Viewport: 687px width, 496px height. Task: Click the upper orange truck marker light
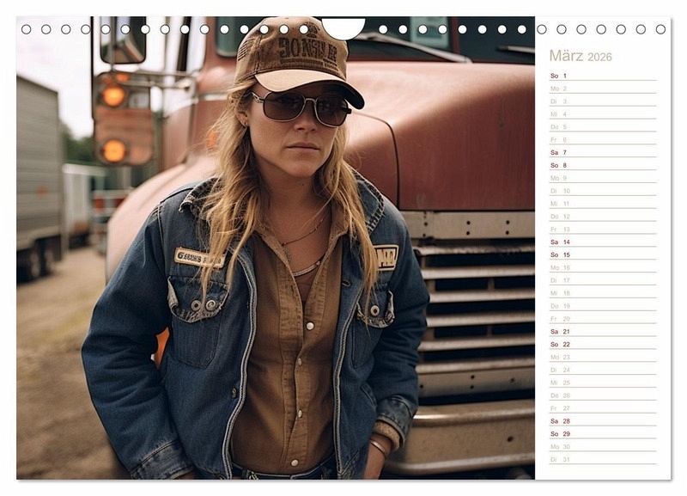pos(113,95)
